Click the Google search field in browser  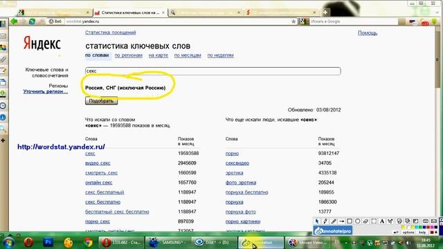[x=353, y=21]
